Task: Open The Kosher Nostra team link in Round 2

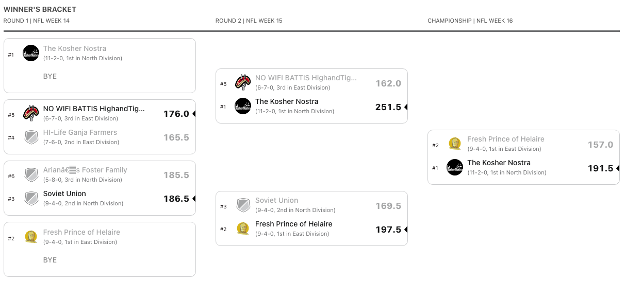Action: point(287,101)
